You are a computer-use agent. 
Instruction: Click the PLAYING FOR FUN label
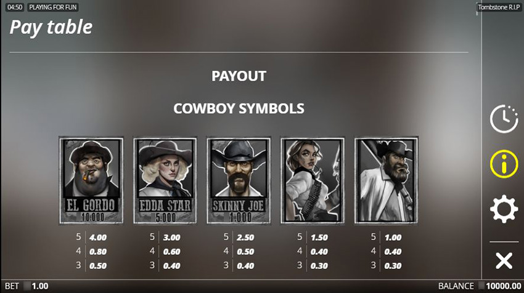pos(53,7)
